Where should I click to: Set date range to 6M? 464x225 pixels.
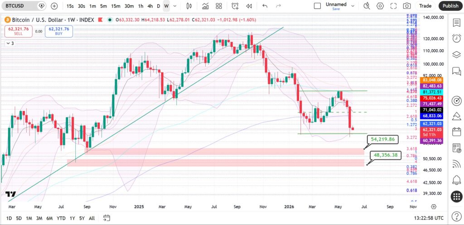[49, 218]
